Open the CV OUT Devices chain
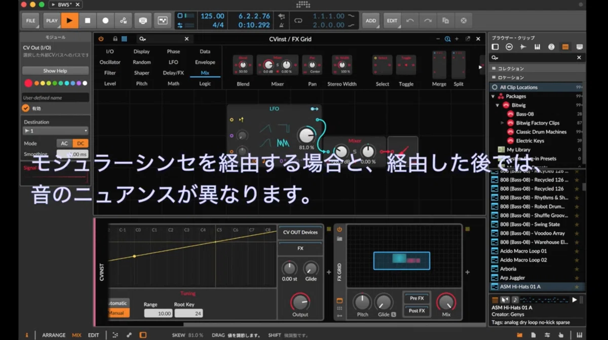Screen dimensions: 608x340 click(300, 232)
